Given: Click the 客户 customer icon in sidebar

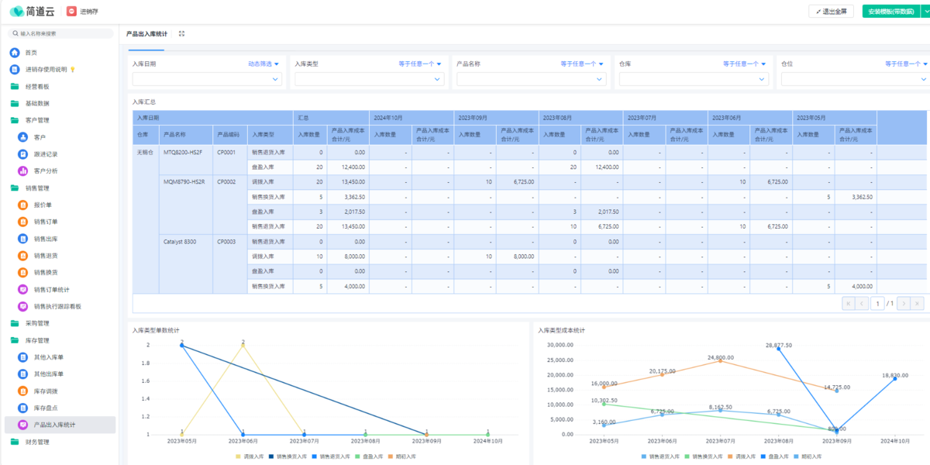Looking at the screenshot, I should click(22, 137).
